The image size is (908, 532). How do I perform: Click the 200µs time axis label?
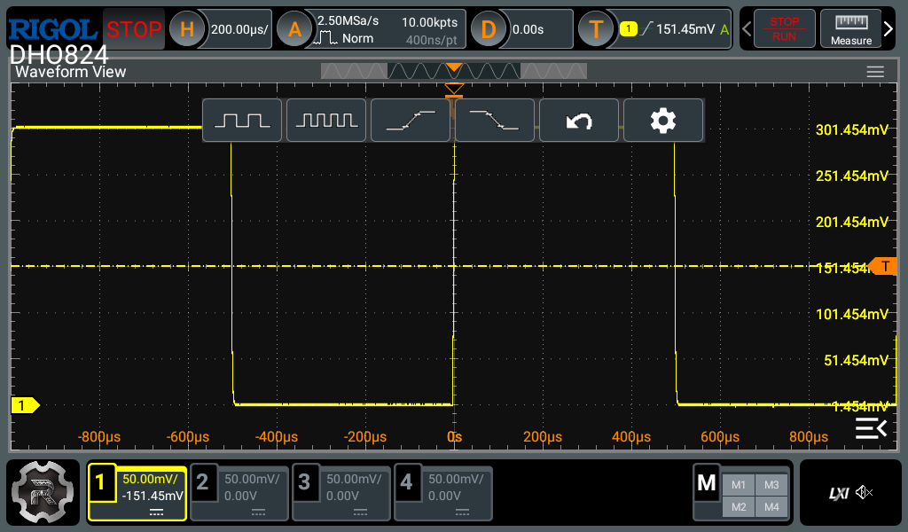point(543,437)
